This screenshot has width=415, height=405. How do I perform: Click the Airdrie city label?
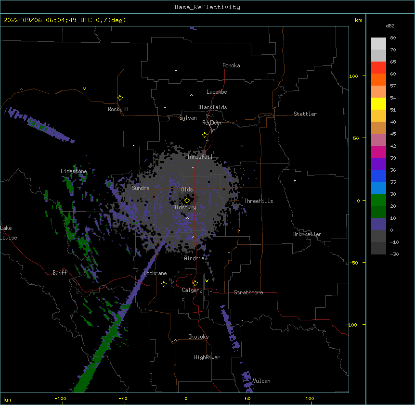pyautogui.click(x=195, y=258)
